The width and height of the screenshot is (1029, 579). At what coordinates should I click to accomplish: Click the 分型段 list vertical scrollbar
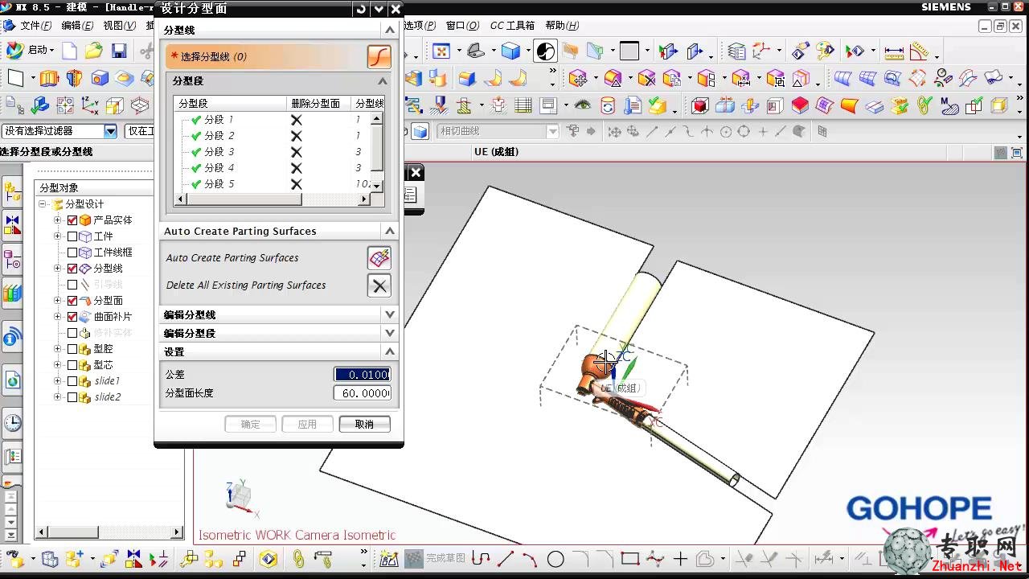click(377, 151)
